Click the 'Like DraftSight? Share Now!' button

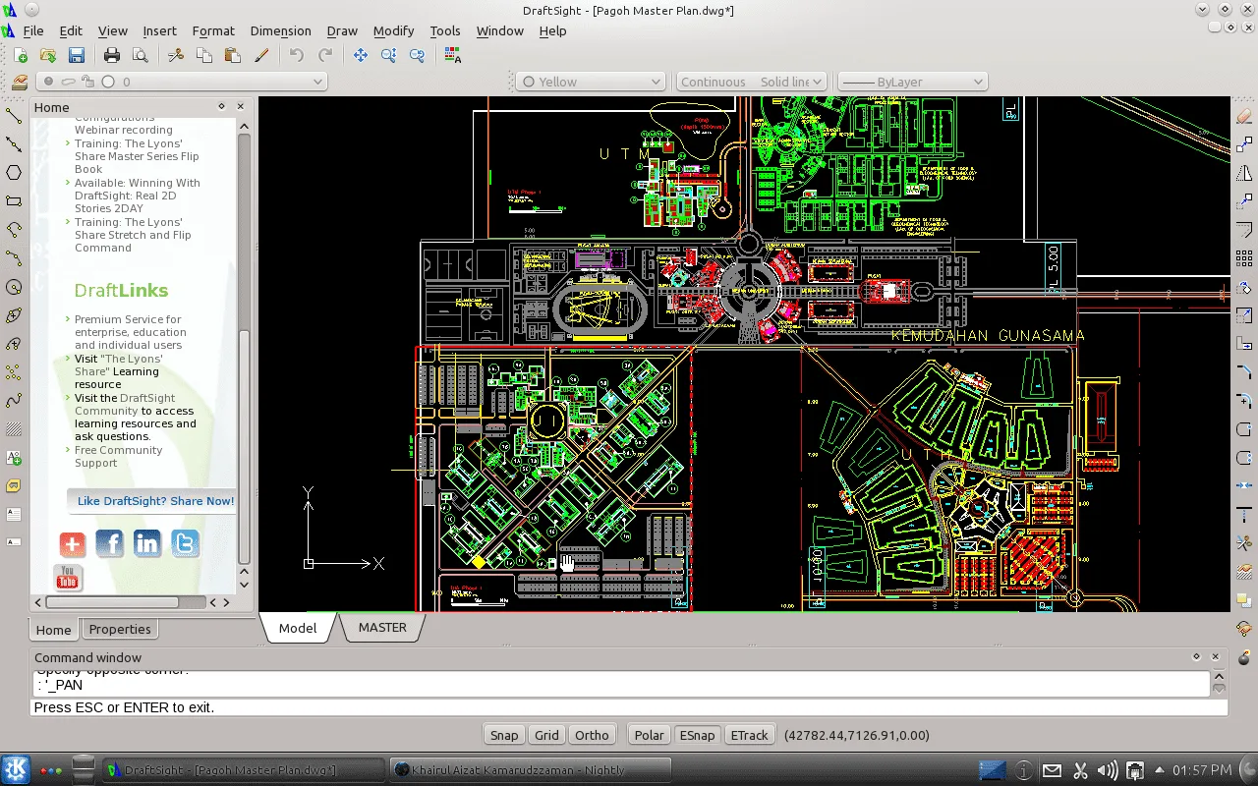[x=152, y=501]
